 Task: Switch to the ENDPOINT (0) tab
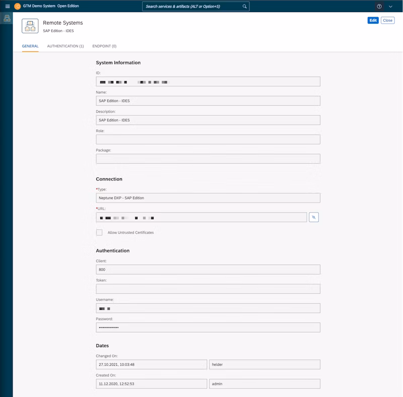coord(104,46)
